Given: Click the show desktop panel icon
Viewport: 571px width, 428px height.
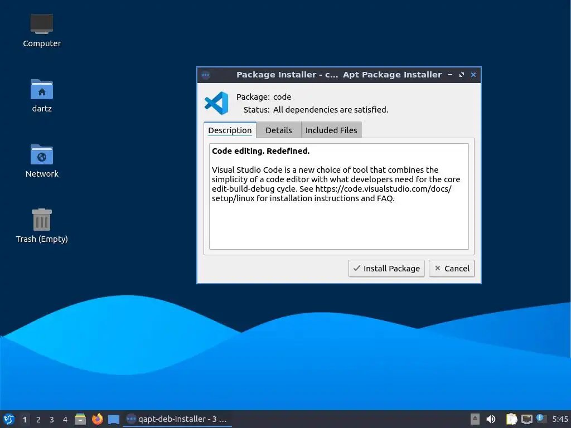Looking at the screenshot, I should coord(114,419).
